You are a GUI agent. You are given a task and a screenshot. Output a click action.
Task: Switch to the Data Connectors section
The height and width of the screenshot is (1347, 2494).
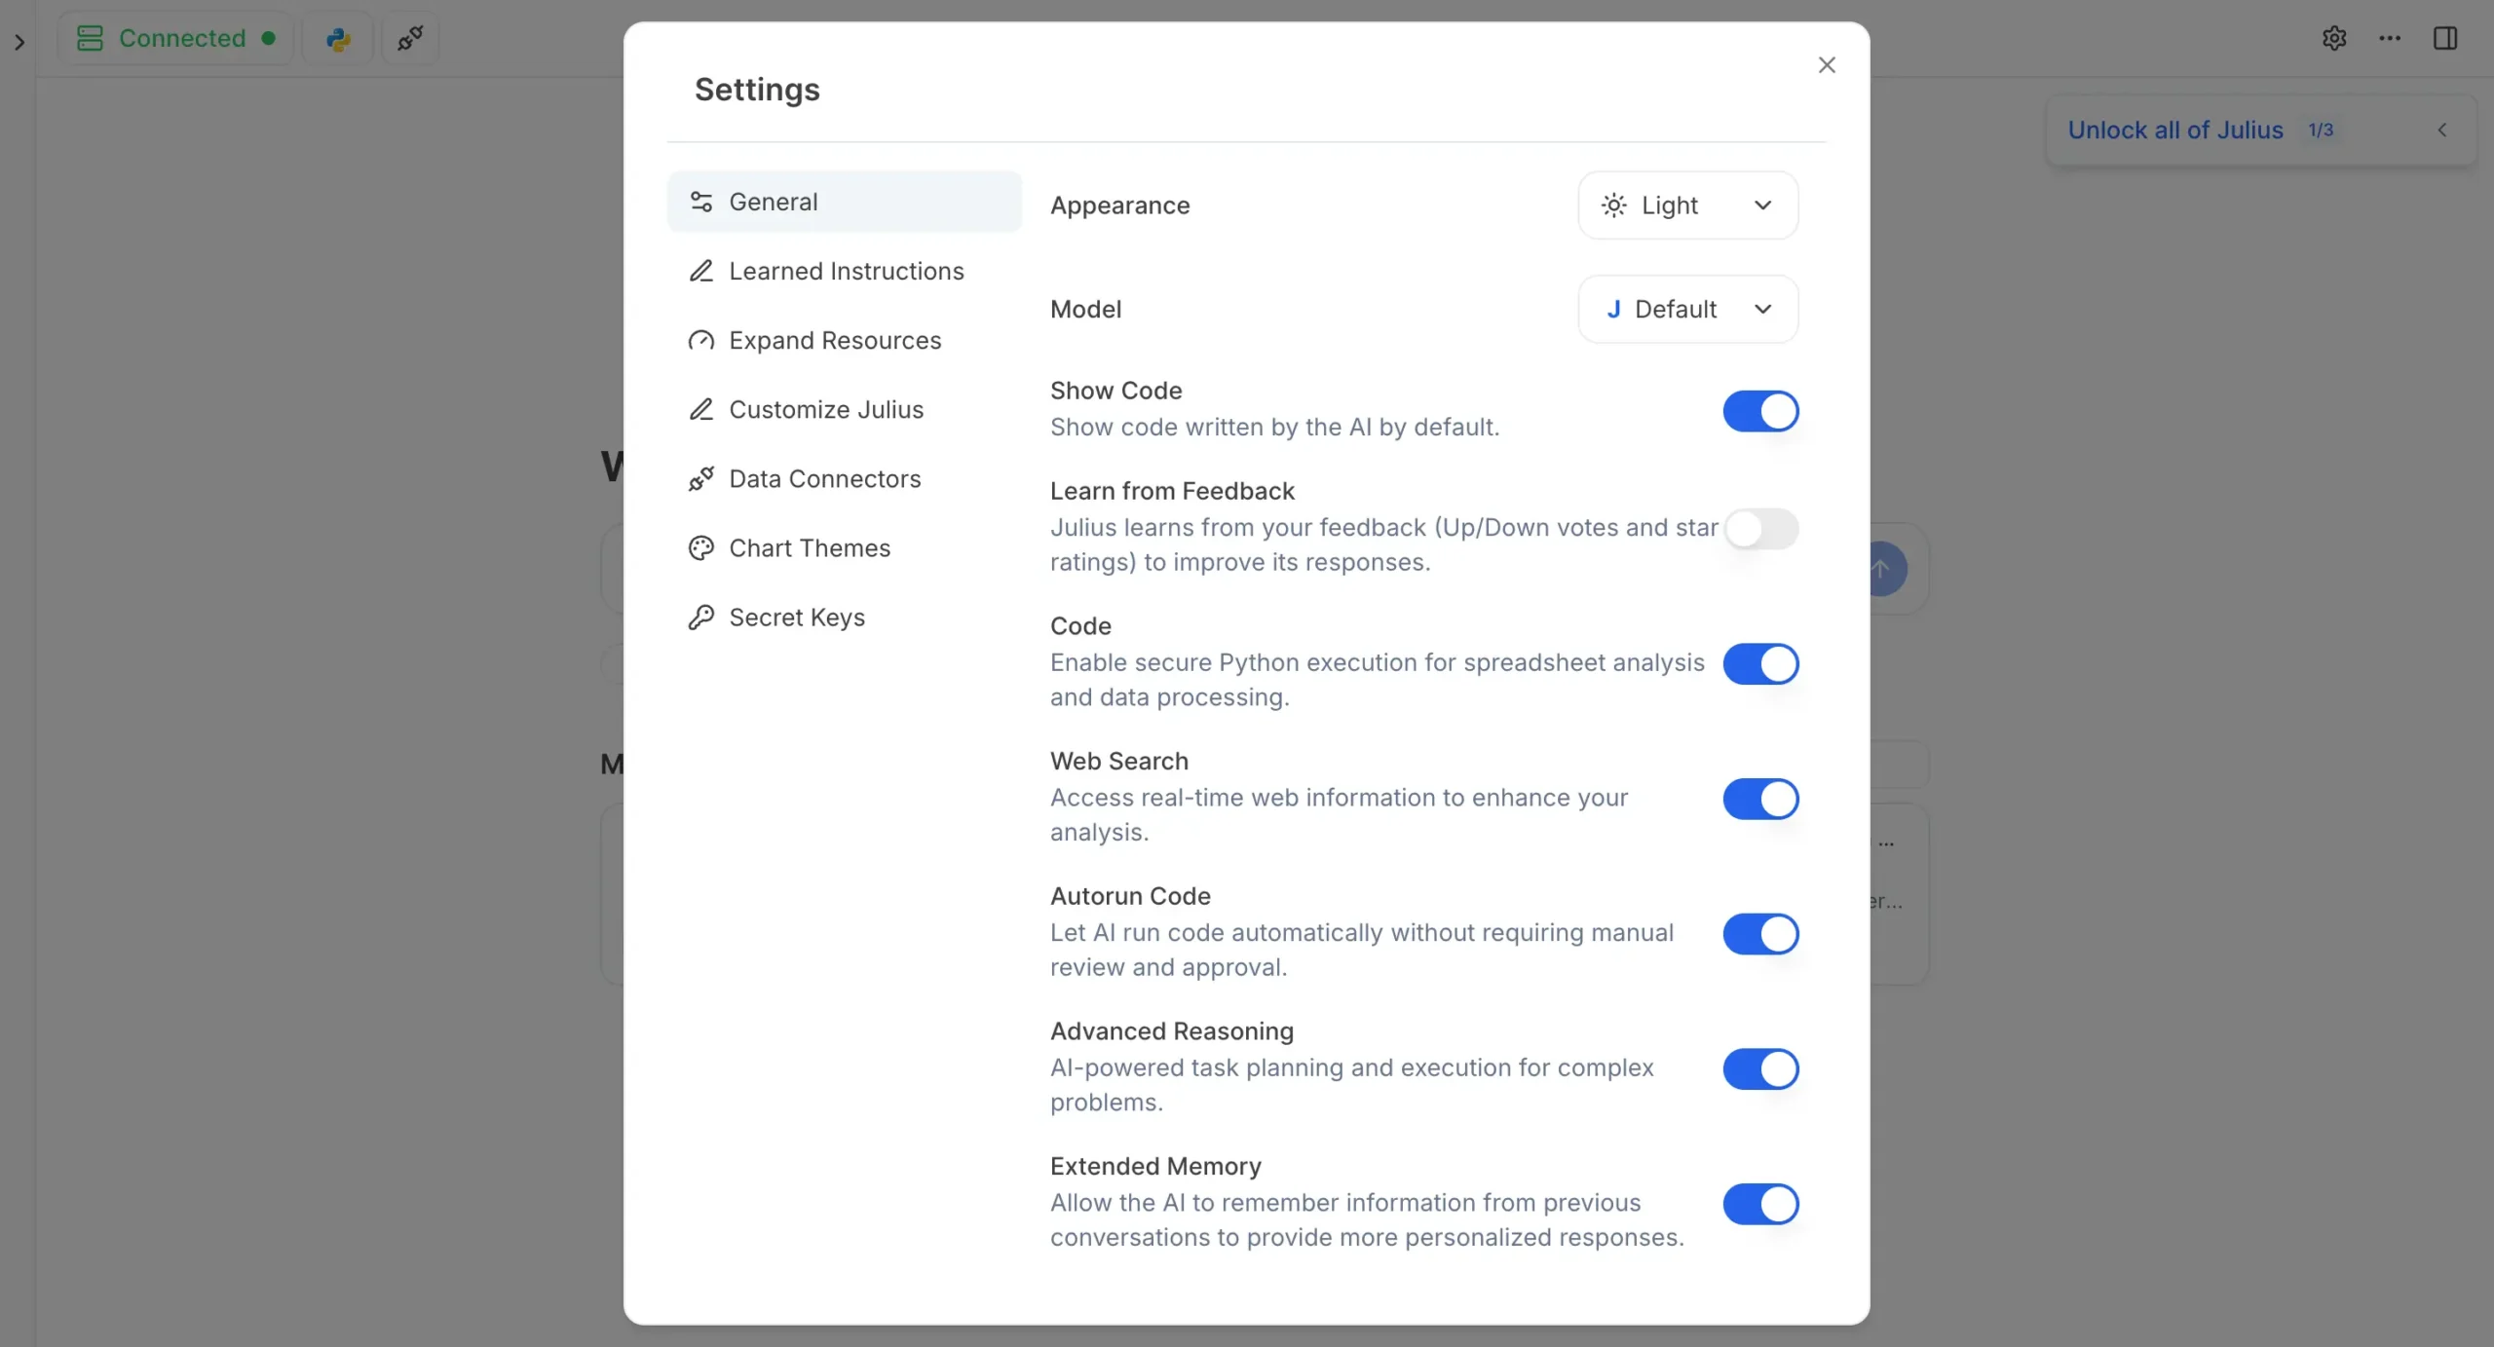point(825,478)
